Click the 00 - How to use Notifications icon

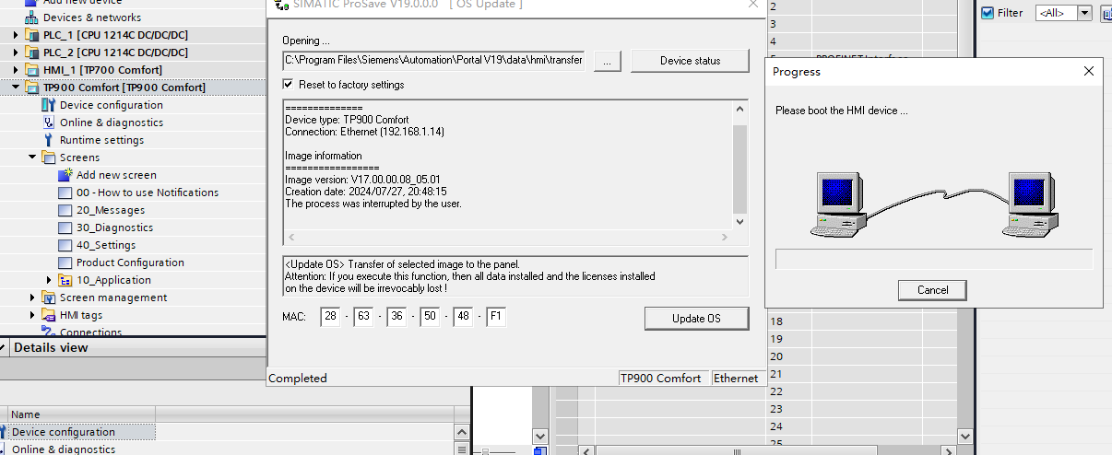[65, 192]
